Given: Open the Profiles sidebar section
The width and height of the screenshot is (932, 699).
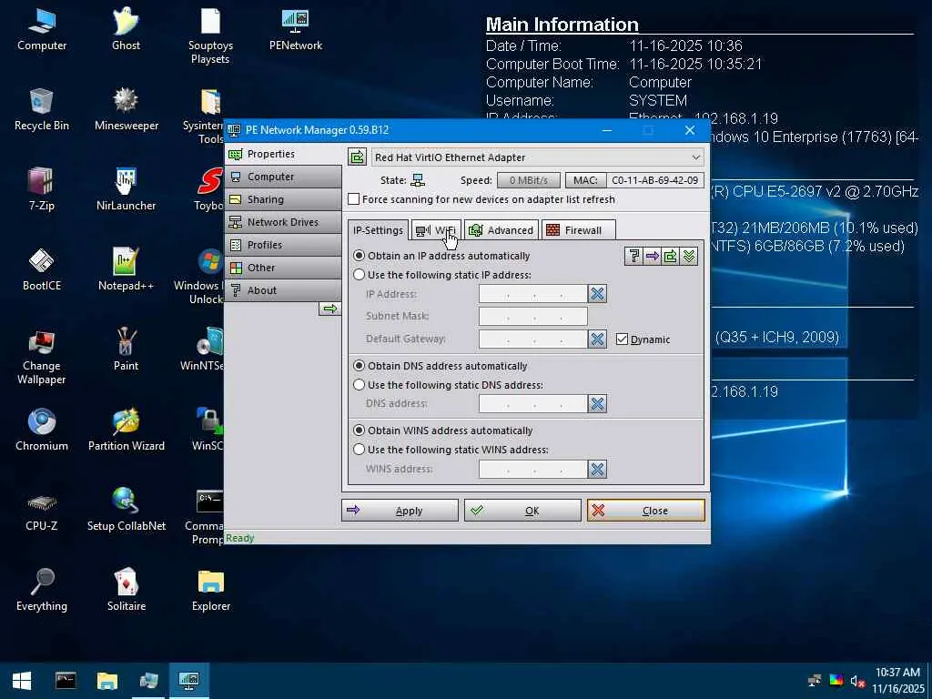Looking at the screenshot, I should pos(284,244).
